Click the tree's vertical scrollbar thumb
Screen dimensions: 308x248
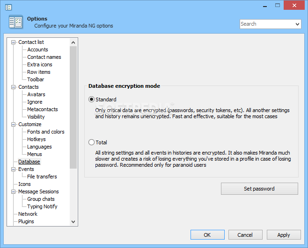(x=73, y=107)
